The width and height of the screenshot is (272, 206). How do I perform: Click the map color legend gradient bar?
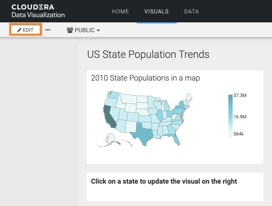(x=230, y=115)
